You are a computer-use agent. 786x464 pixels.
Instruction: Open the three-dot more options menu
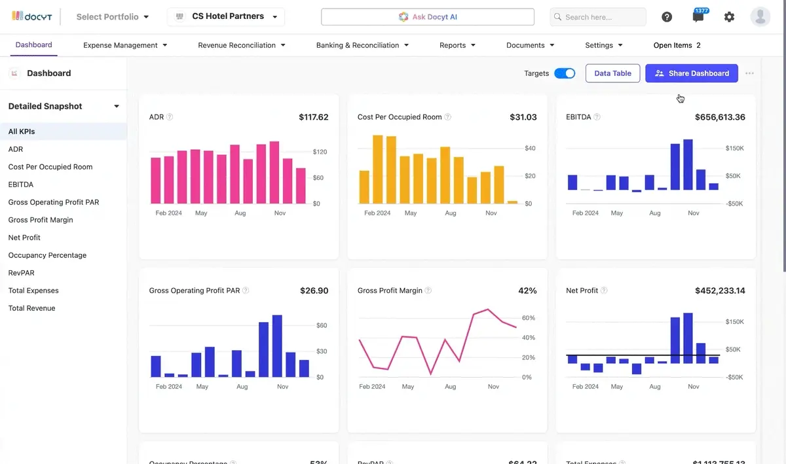(749, 73)
